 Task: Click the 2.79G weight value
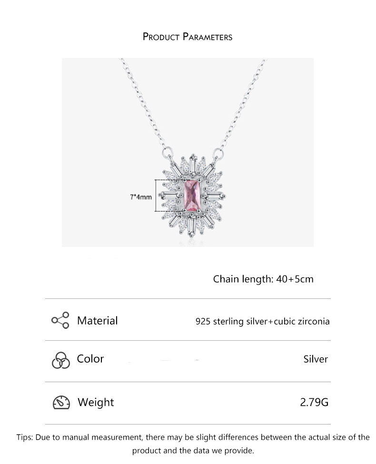click(x=314, y=403)
